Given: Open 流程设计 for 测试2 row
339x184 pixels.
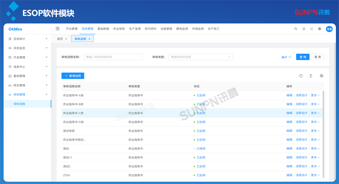Looking at the screenshot, I should [302, 166].
